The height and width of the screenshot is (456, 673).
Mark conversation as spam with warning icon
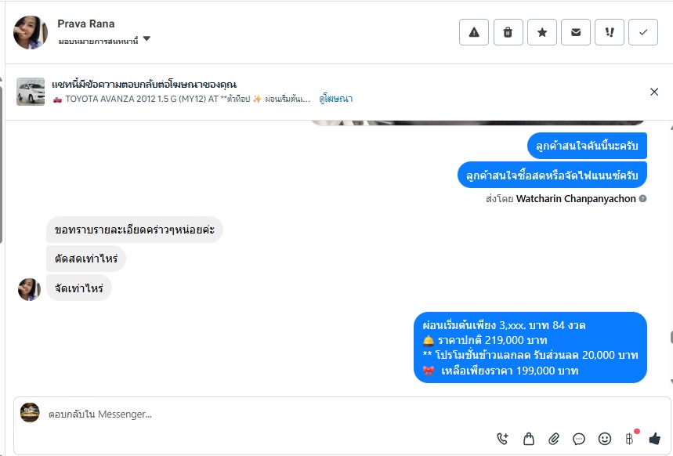click(x=474, y=32)
